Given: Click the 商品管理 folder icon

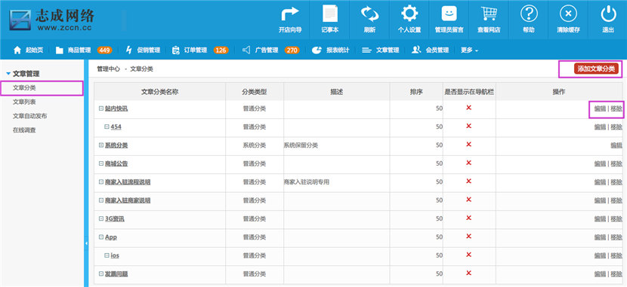Looking at the screenshot, I should [60, 50].
